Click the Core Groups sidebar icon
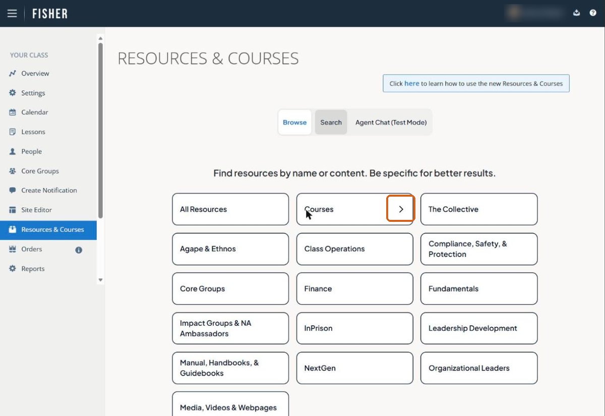This screenshot has height=416, width=605. (x=13, y=171)
